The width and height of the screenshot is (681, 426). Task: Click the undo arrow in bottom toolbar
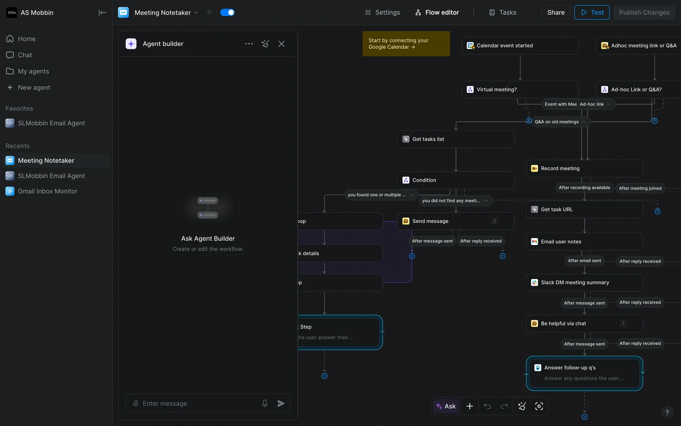click(x=487, y=406)
